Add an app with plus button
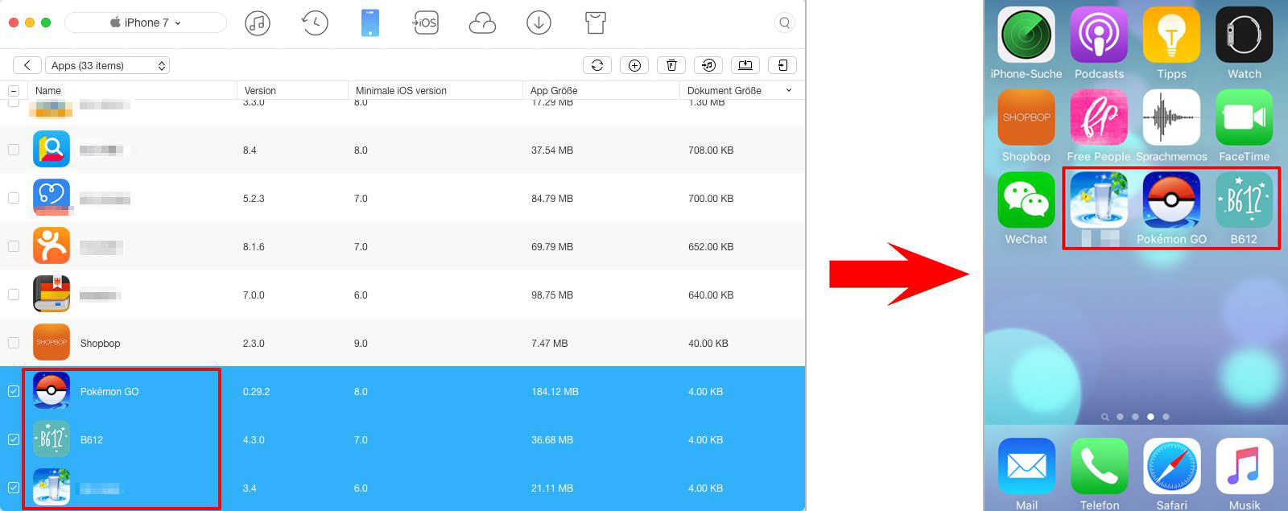Screen dimensions: 1288x511 (634, 65)
